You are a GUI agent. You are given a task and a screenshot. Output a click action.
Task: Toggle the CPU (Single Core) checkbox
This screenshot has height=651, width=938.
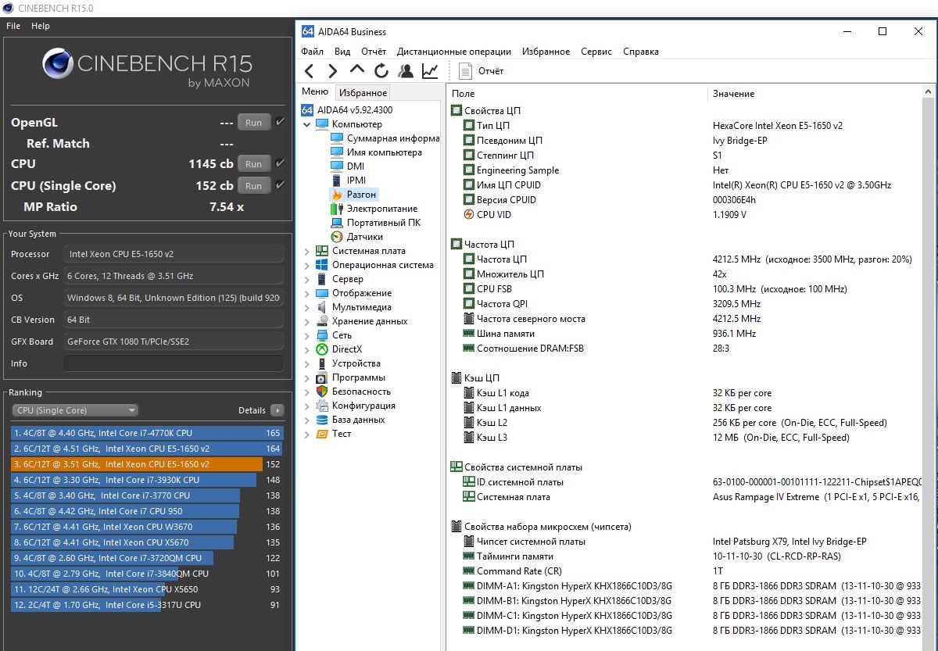click(x=280, y=185)
